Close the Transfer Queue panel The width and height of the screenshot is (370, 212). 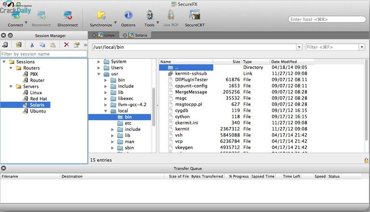click(x=3, y=168)
